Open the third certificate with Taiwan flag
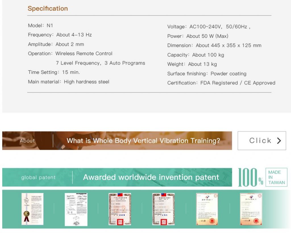This screenshot has width=291, height=233. (120, 209)
